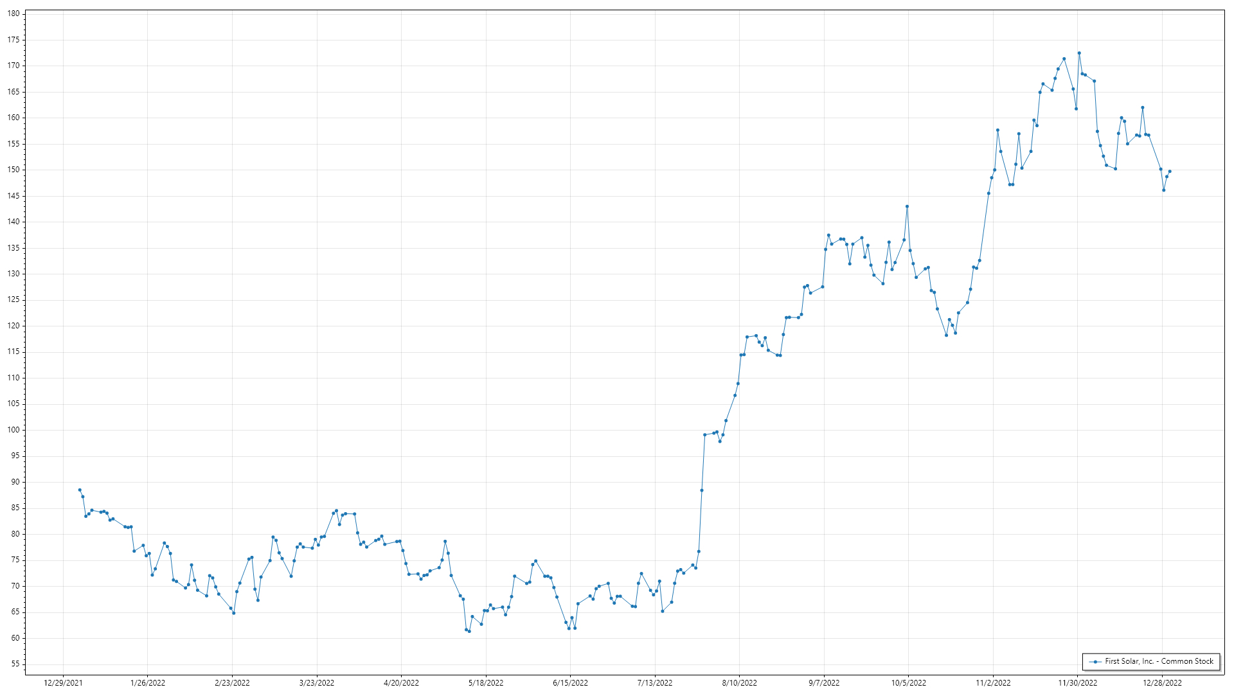Click the 12/29/2021 x-axis date label
1234x694 pixels.
(63, 683)
